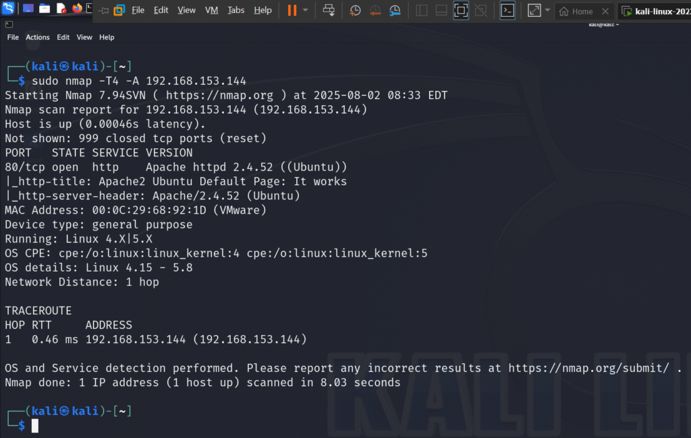Send Ctrl+Alt+Del to the virtual machine

329,10
